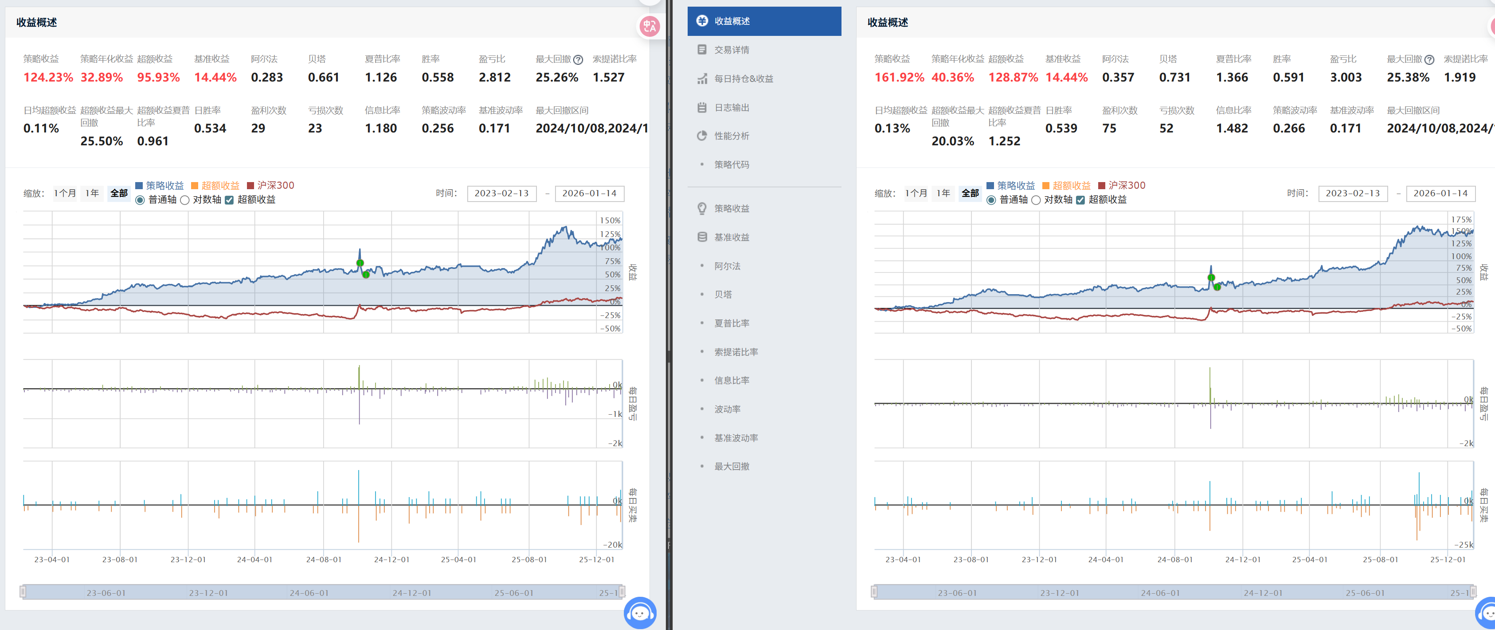Zoom the left chart to 1个月
The height and width of the screenshot is (630, 1495).
(x=64, y=193)
